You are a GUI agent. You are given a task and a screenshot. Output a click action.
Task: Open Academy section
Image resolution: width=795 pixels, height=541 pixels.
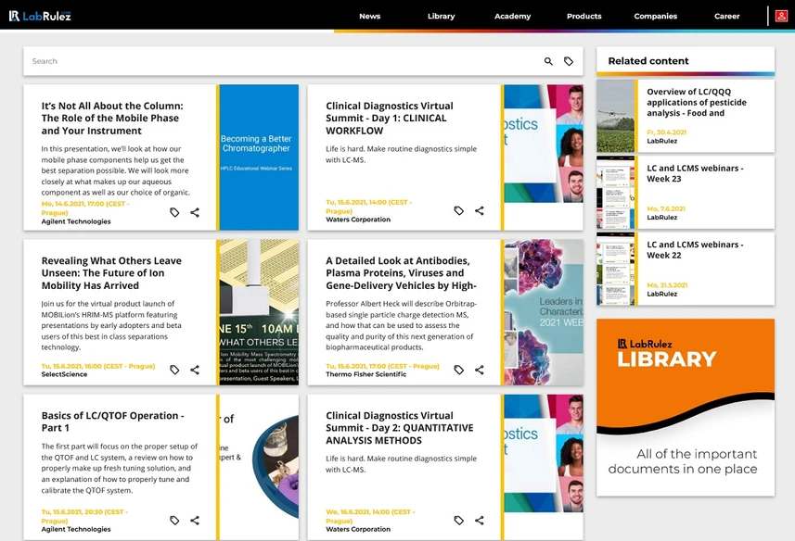[513, 16]
